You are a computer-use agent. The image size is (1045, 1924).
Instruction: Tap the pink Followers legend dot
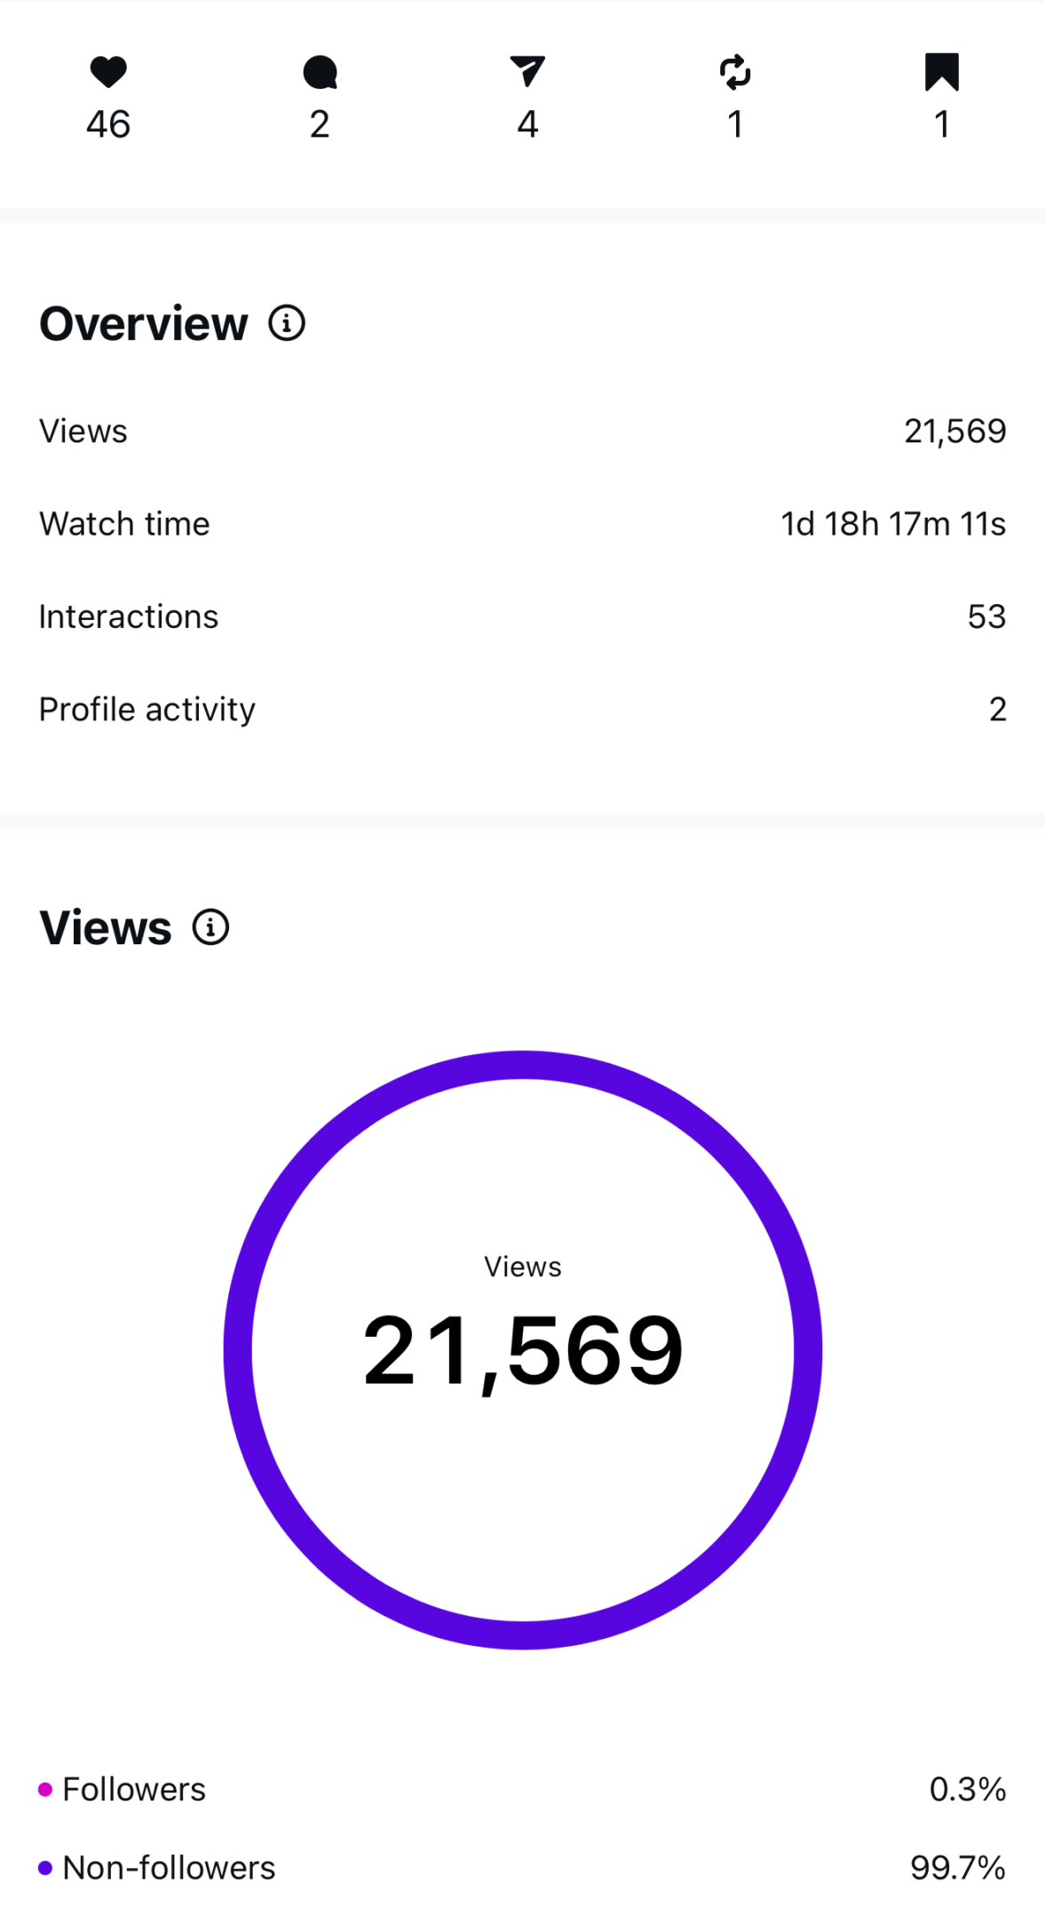45,1789
